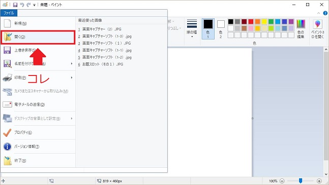Screen dimensions: 329x185
Task: Click the scanner import icon
Action: click(7, 91)
